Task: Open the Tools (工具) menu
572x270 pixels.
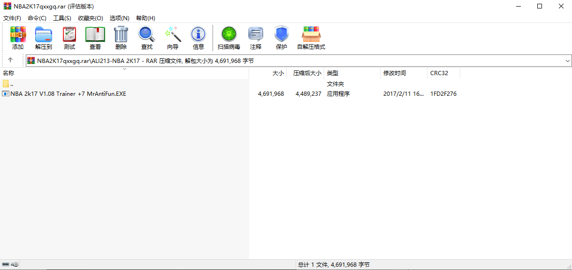Action: pos(62,18)
